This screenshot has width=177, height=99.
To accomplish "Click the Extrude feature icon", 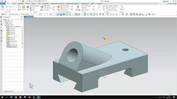I will pos(24,7).
